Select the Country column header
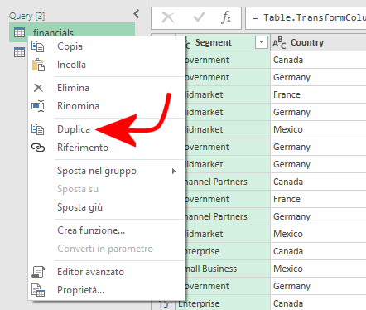This screenshot has width=366, height=310. (x=318, y=42)
